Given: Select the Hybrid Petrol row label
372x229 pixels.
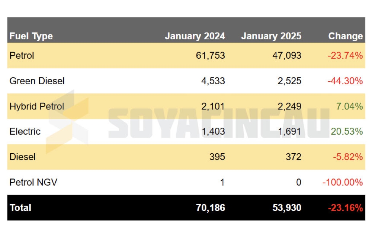Looking at the screenshot, I should 37,106.
